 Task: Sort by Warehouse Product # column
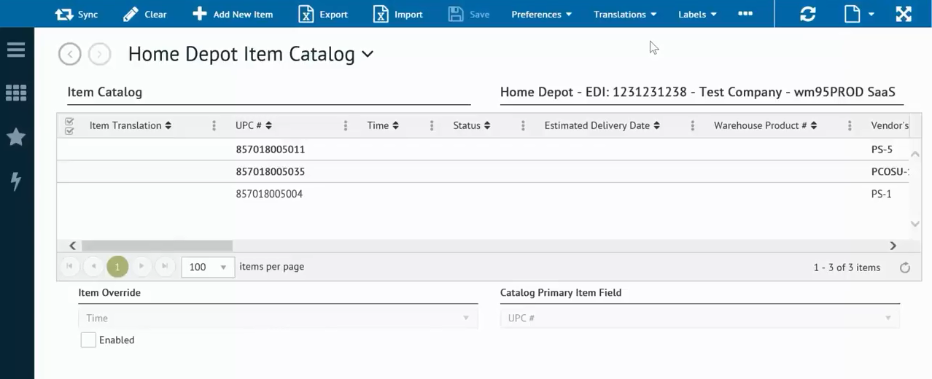[766, 125]
